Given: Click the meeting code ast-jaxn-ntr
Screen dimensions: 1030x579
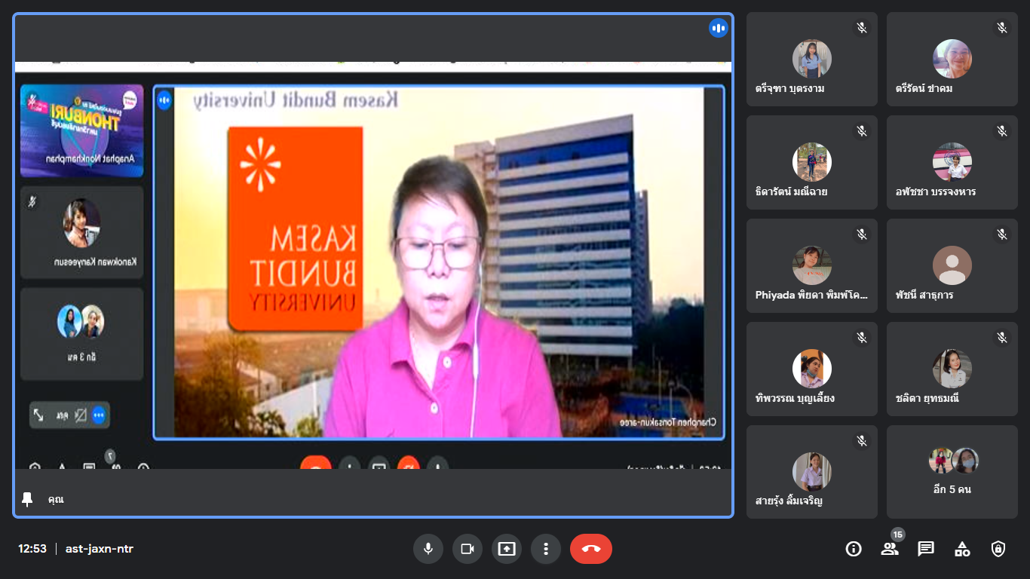Looking at the screenshot, I should click(x=100, y=549).
